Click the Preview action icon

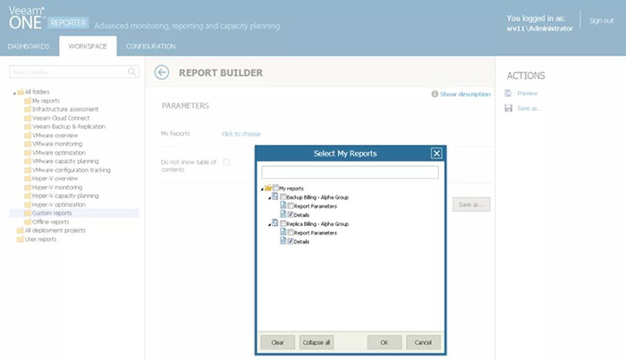[509, 93]
